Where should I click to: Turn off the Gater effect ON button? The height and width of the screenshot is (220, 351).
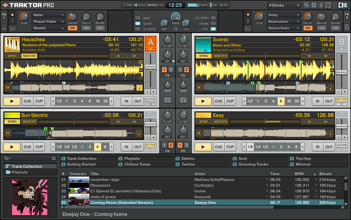point(72,28)
